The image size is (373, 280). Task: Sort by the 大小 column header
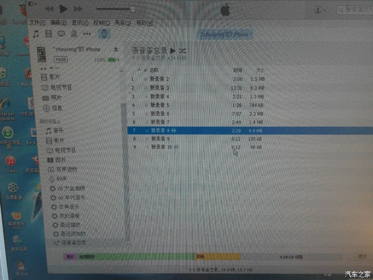[260, 70]
